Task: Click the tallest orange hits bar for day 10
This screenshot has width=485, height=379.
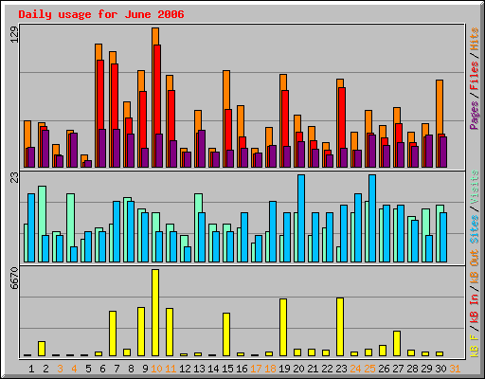Action: point(155,36)
